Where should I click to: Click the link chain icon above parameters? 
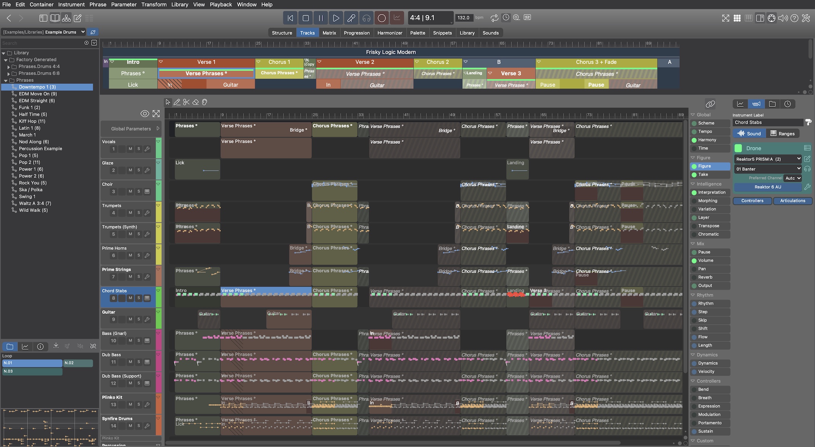click(710, 104)
